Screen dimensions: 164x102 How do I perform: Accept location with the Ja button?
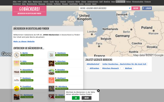point(76,98)
